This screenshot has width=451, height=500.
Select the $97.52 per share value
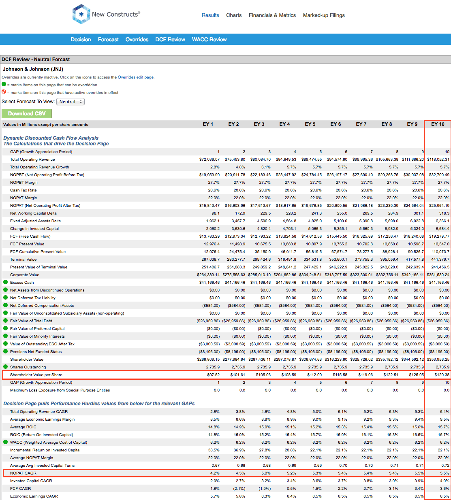pyautogui.click(x=214, y=375)
